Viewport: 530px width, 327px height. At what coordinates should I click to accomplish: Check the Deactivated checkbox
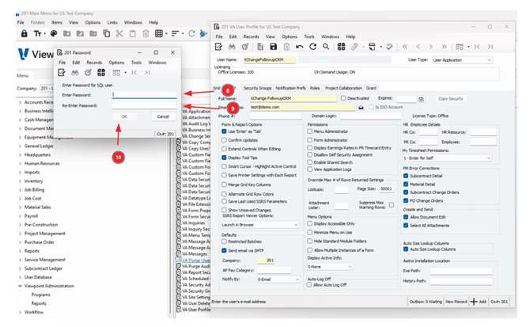[x=343, y=98]
